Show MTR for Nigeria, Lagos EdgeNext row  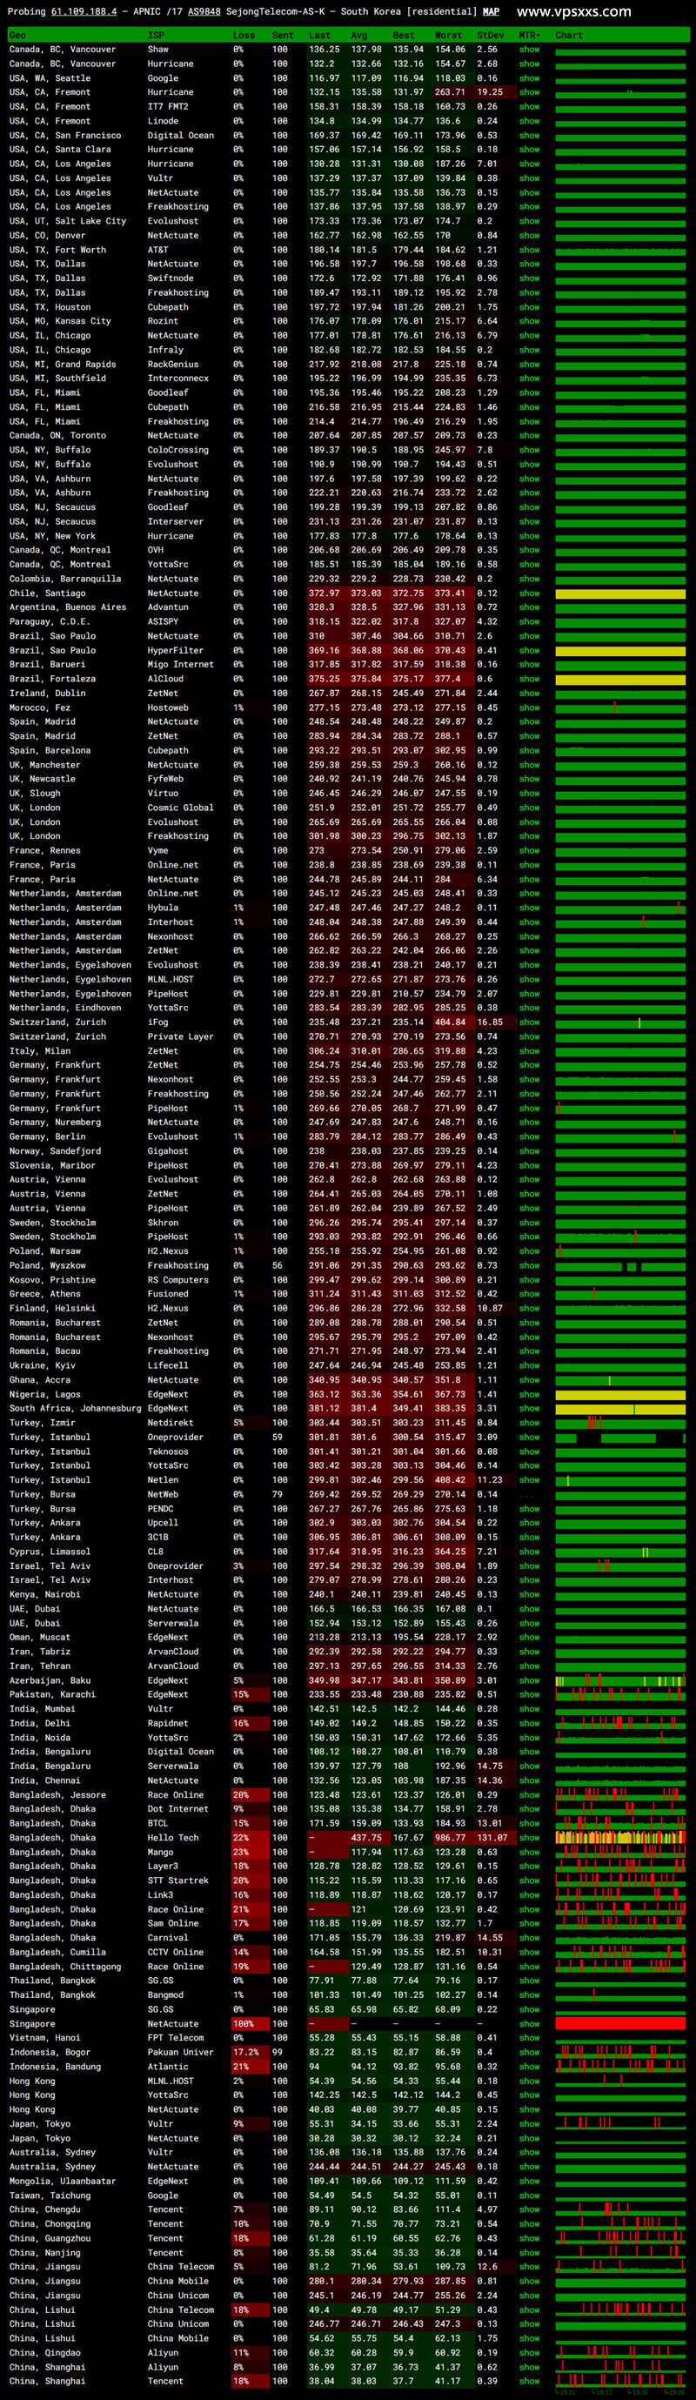pos(529,1394)
